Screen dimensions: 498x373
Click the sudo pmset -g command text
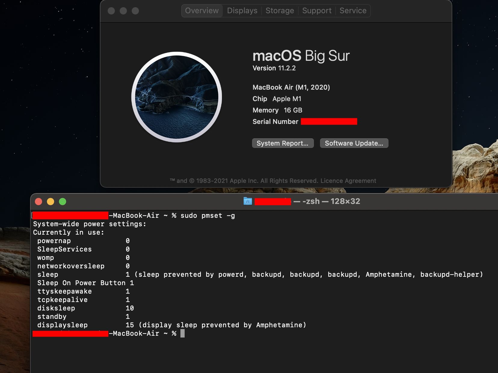pos(208,216)
